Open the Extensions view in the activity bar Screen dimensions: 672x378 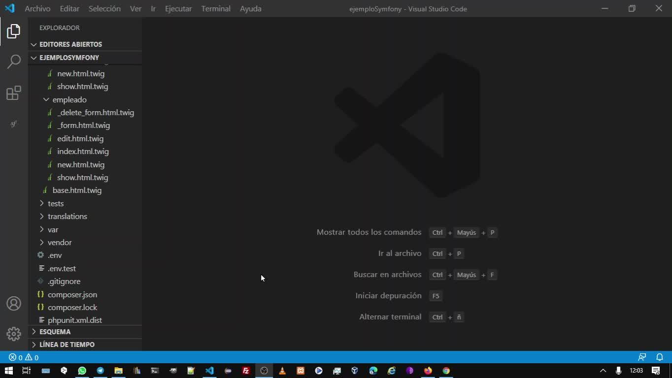click(14, 93)
